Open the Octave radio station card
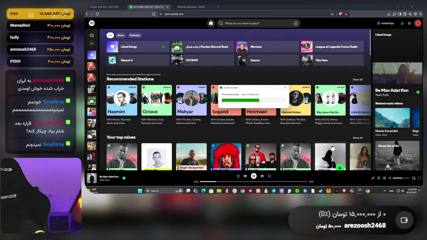This screenshot has width=427, height=240. click(156, 105)
